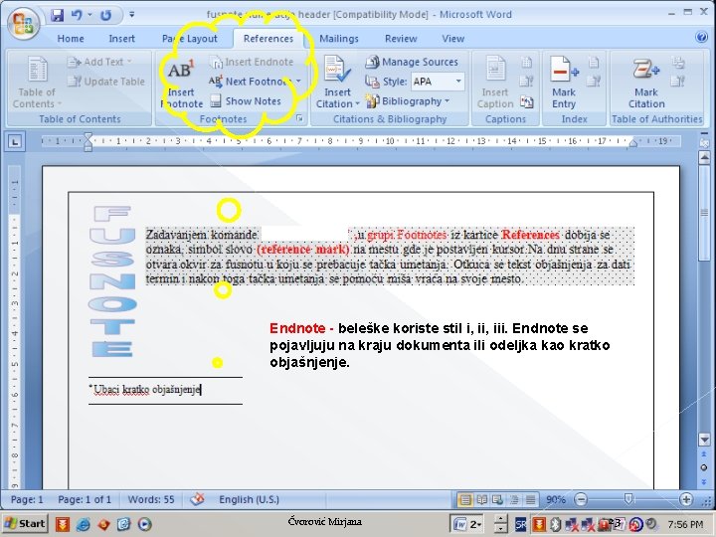
Task: Jump to previous page with double-arrow button
Action: pyautogui.click(x=704, y=453)
